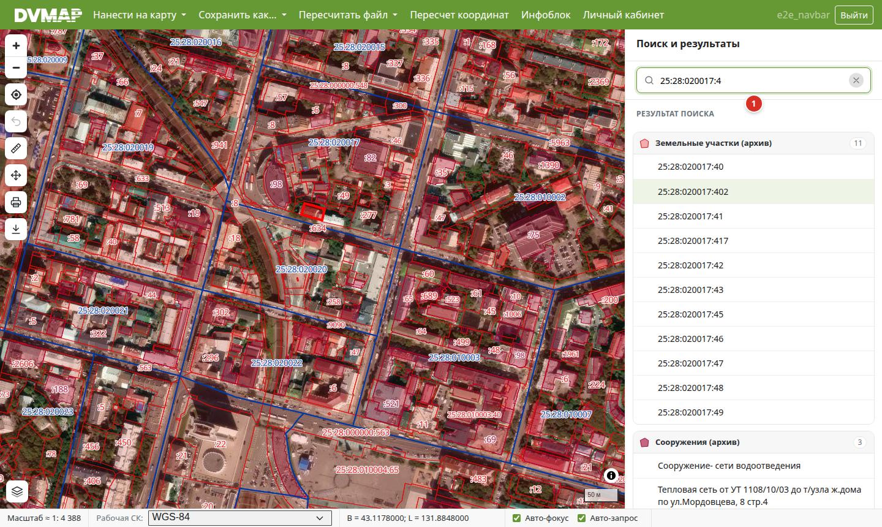Clear the search field with X icon
This screenshot has width=882, height=527.
point(856,80)
